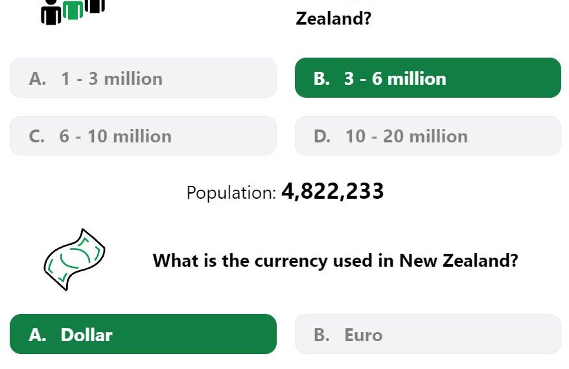Click the "A." letter on the Dollar option
The image size is (569, 369).
click(38, 335)
